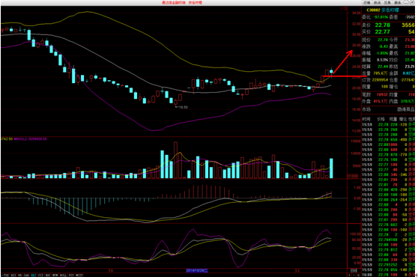This screenshot has width=418, height=277.
Task: Click the highlighted 2014 date marker
Action: [x=197, y=270]
